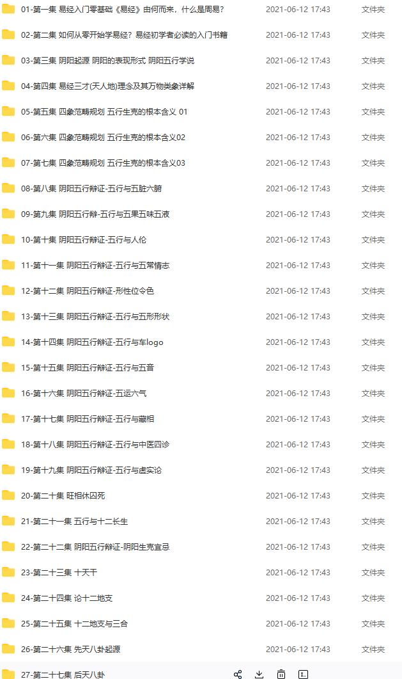This screenshot has width=402, height=679.
Task: Open folder 04-第四集 易经三才理念
Action: [107, 86]
